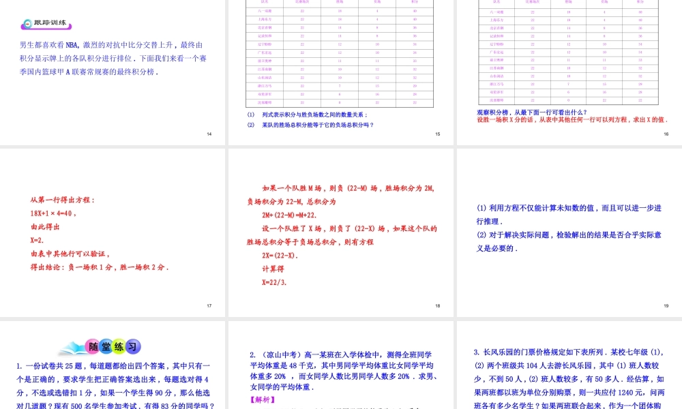Click page number 16 on its slide
The image size is (682, 409).
666,132
